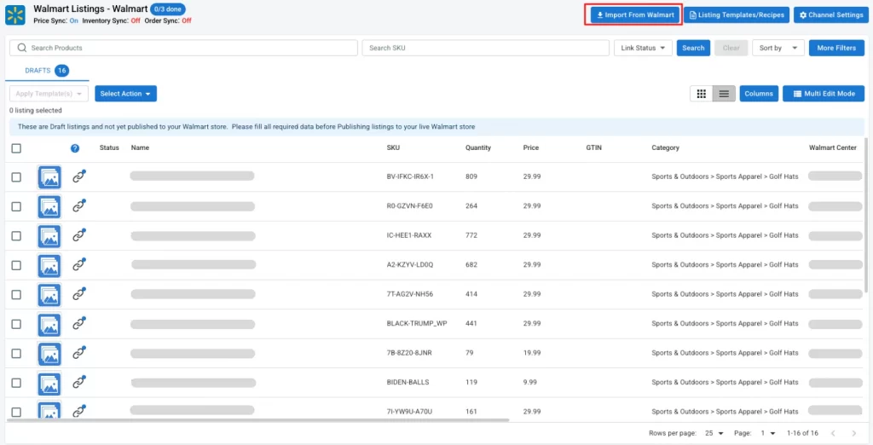Click image thumbnail icon for SKU BV-IFKC-IR6X-1
The height and width of the screenshot is (445, 873).
click(49, 177)
